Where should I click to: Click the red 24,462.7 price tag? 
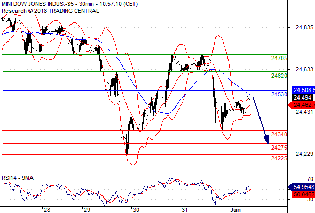click(x=302, y=105)
